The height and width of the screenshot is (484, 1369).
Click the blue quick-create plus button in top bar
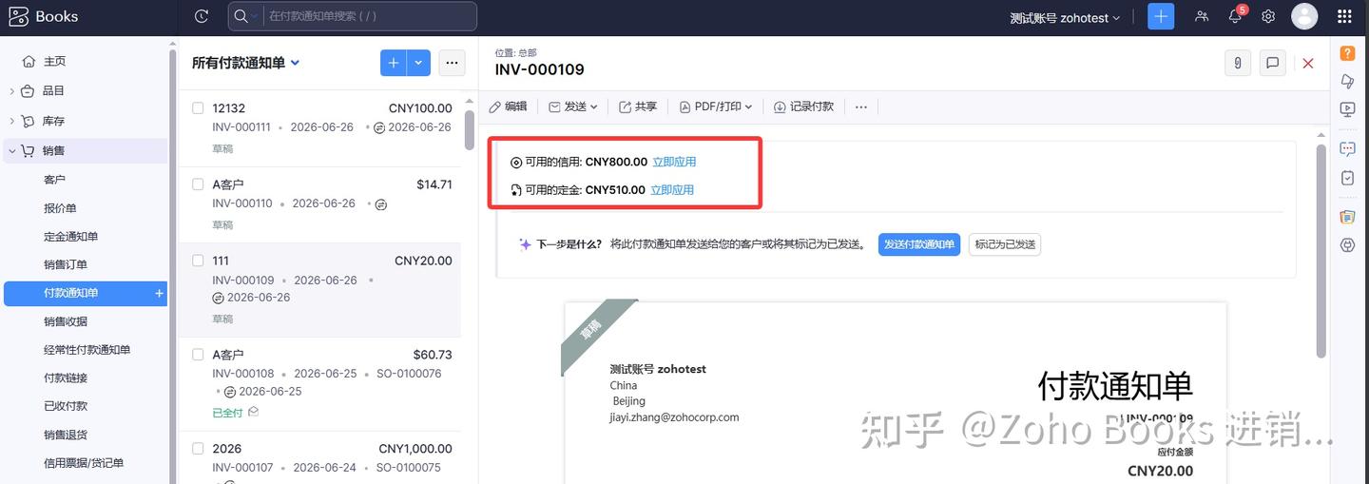coord(1161,16)
